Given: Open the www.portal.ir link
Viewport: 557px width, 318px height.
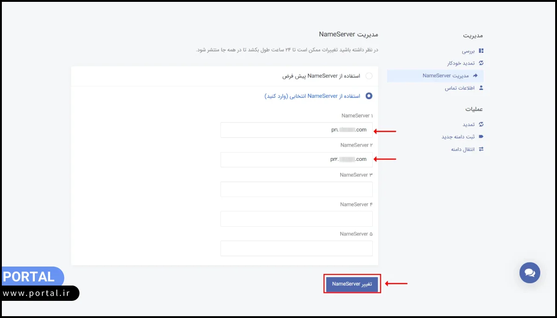Looking at the screenshot, I should pos(37,293).
